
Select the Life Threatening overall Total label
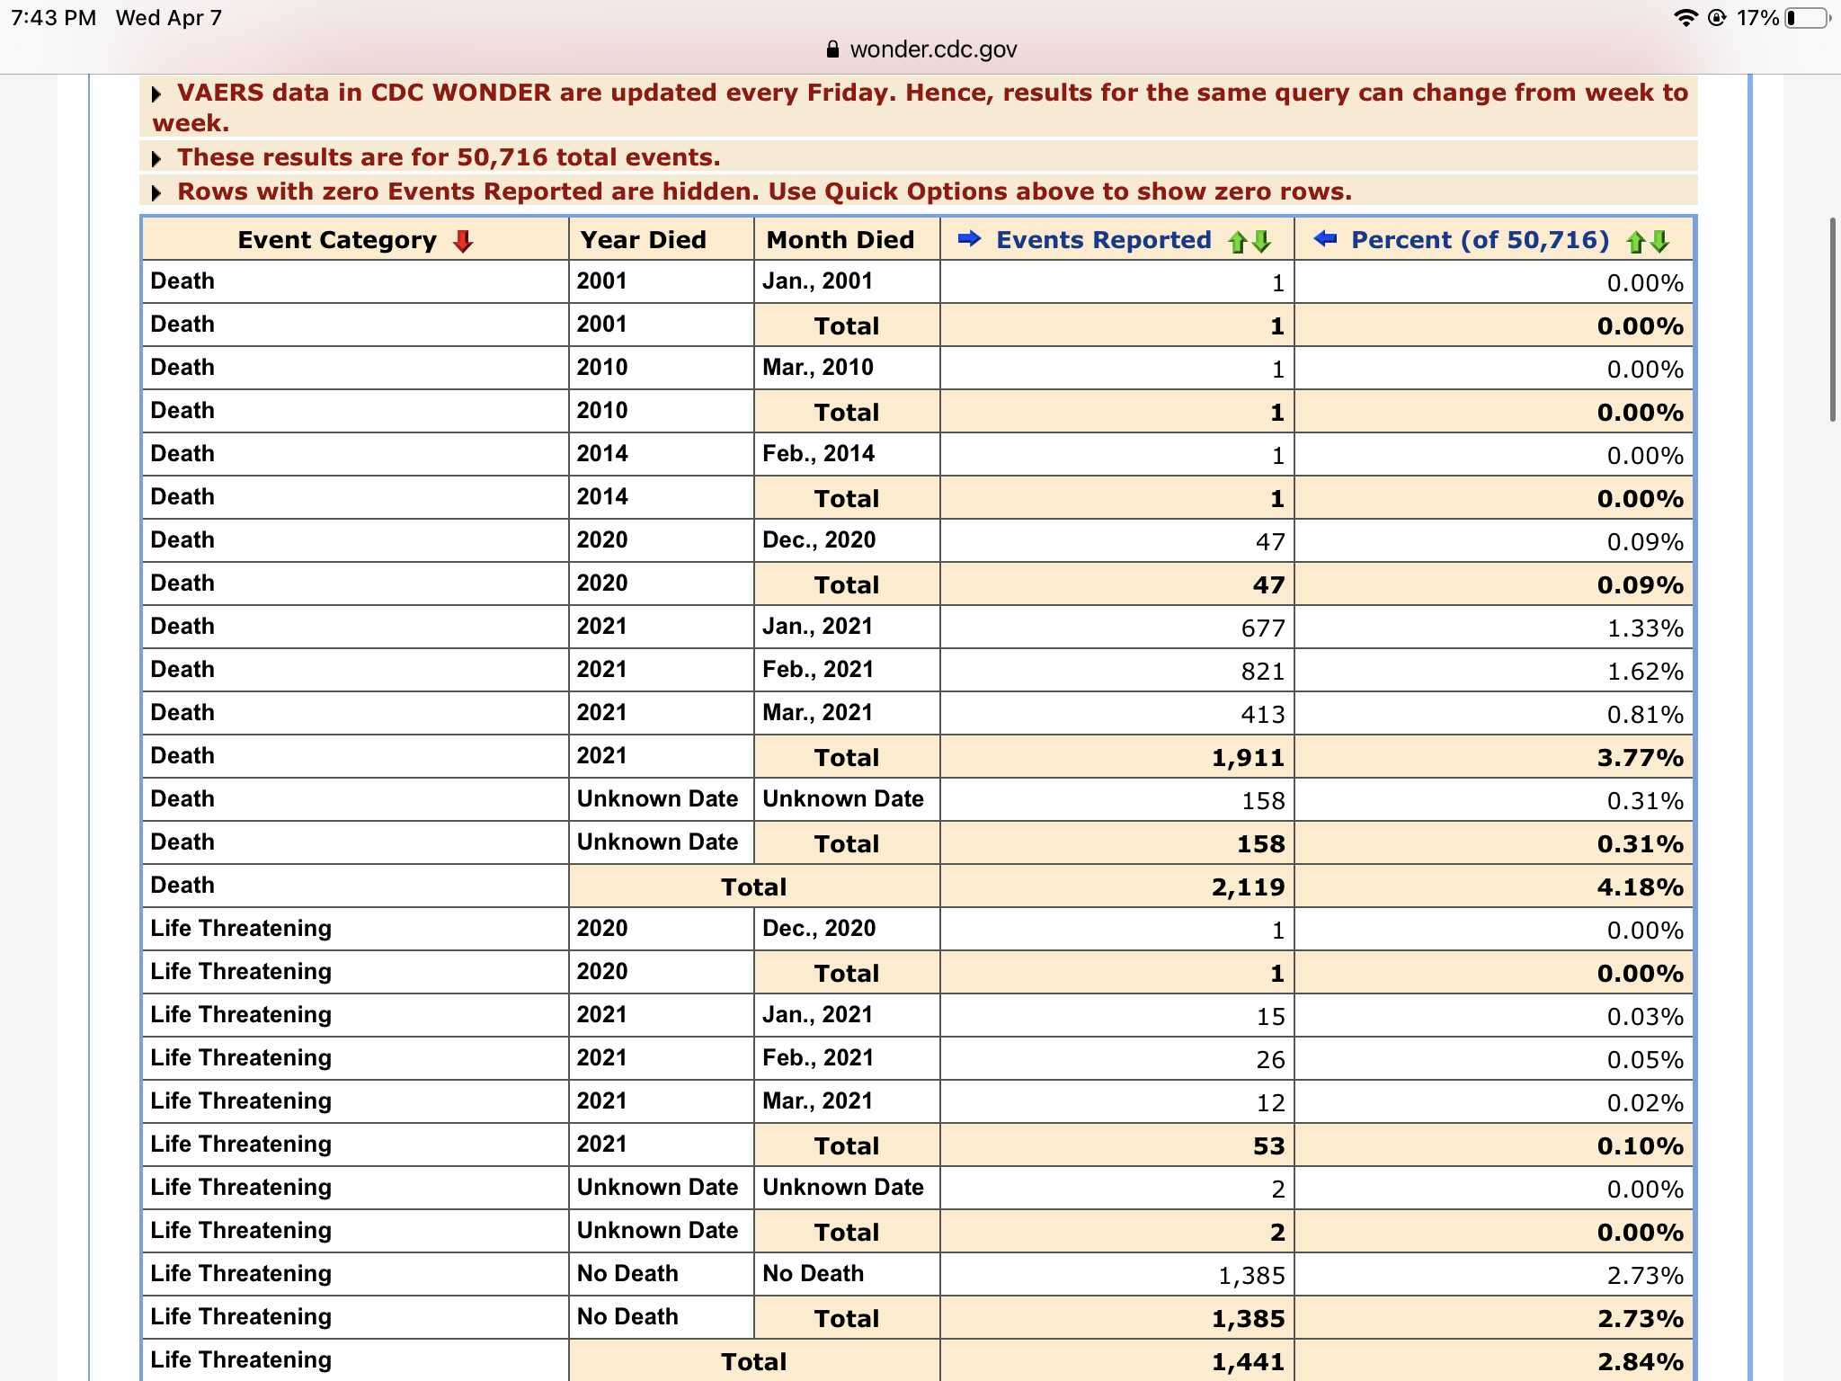pyautogui.click(x=754, y=1360)
